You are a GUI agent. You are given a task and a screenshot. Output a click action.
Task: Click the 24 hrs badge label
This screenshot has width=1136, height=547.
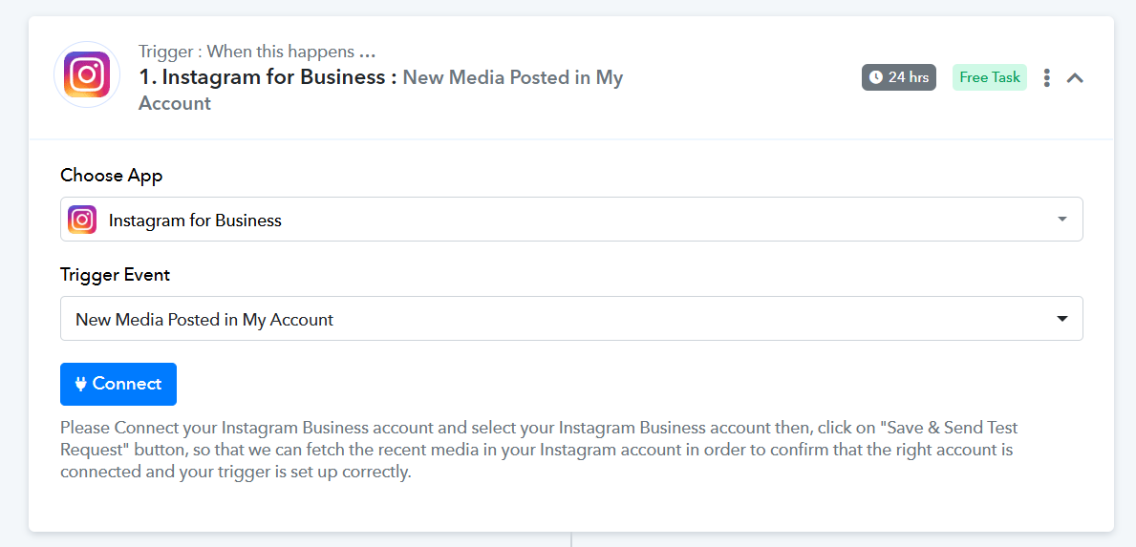[908, 77]
